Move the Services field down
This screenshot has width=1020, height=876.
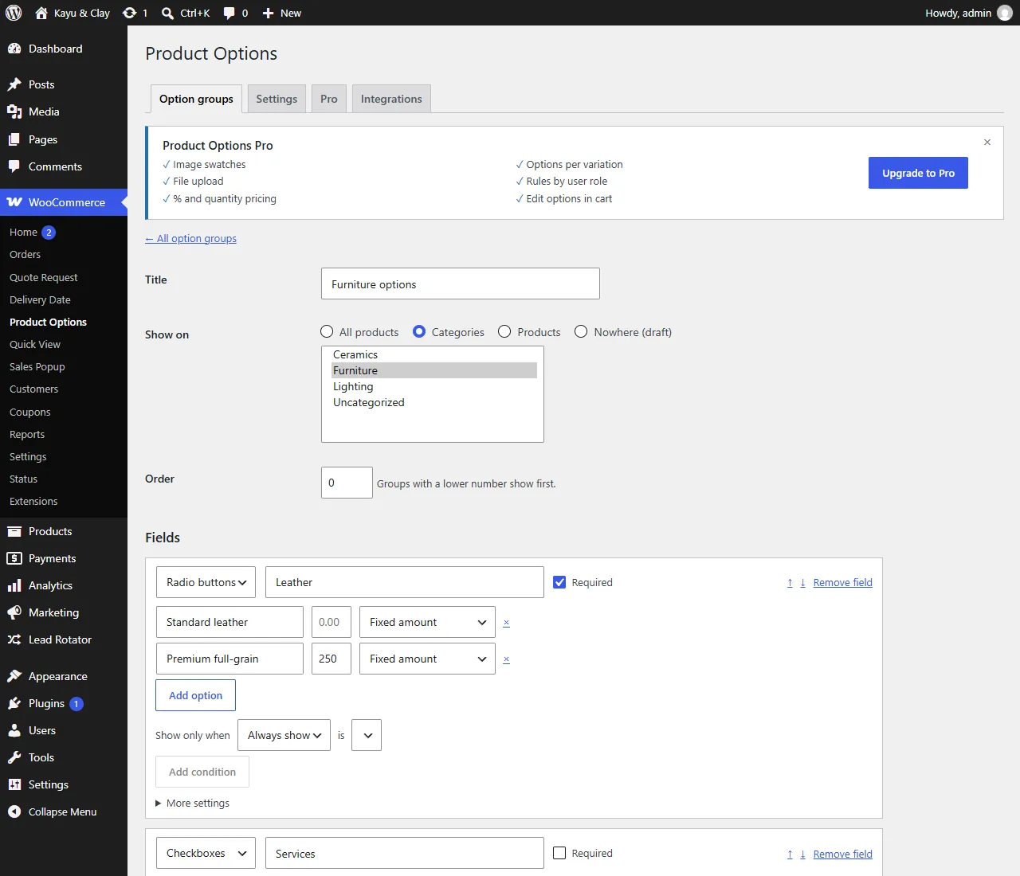pyautogui.click(x=802, y=854)
